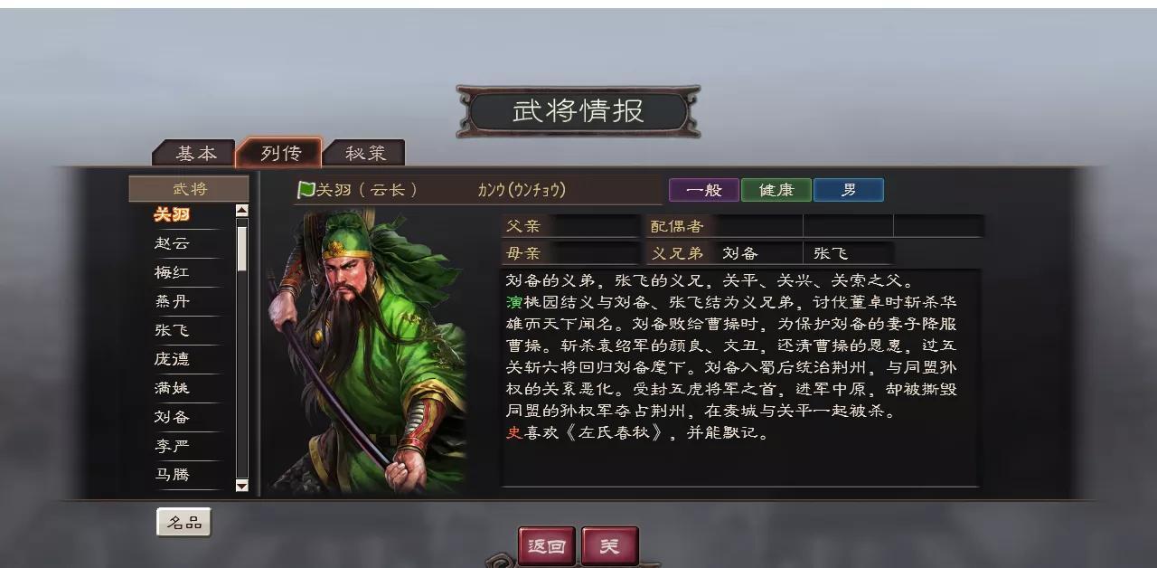
Task: Open the 秘策 tab
Action: [365, 153]
